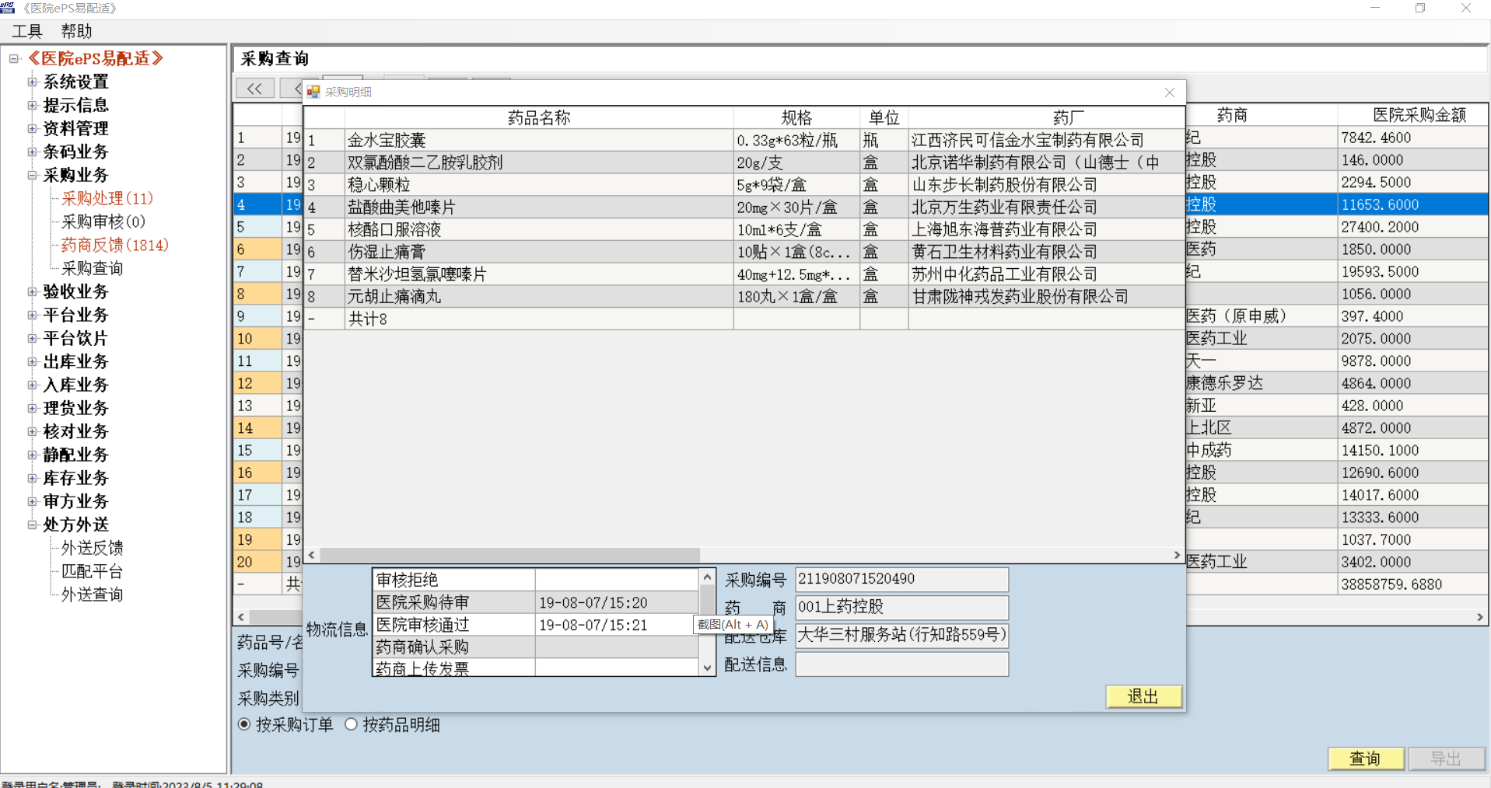Click right arrow of main grid scrollbar
Image resolution: width=1491 pixels, height=788 pixels.
pyautogui.click(x=1479, y=617)
